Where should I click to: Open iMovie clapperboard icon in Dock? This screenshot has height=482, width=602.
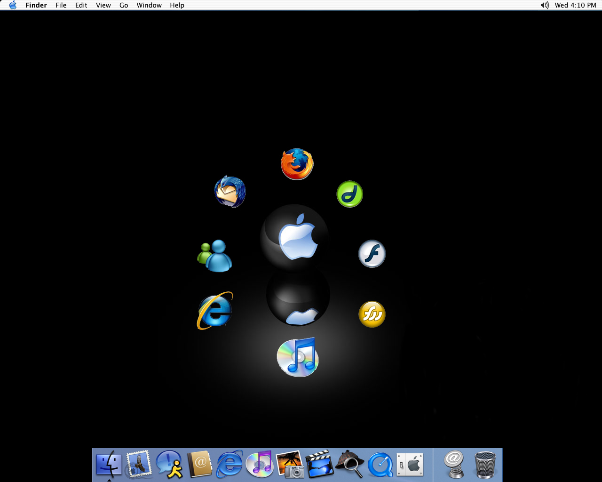pyautogui.click(x=320, y=464)
